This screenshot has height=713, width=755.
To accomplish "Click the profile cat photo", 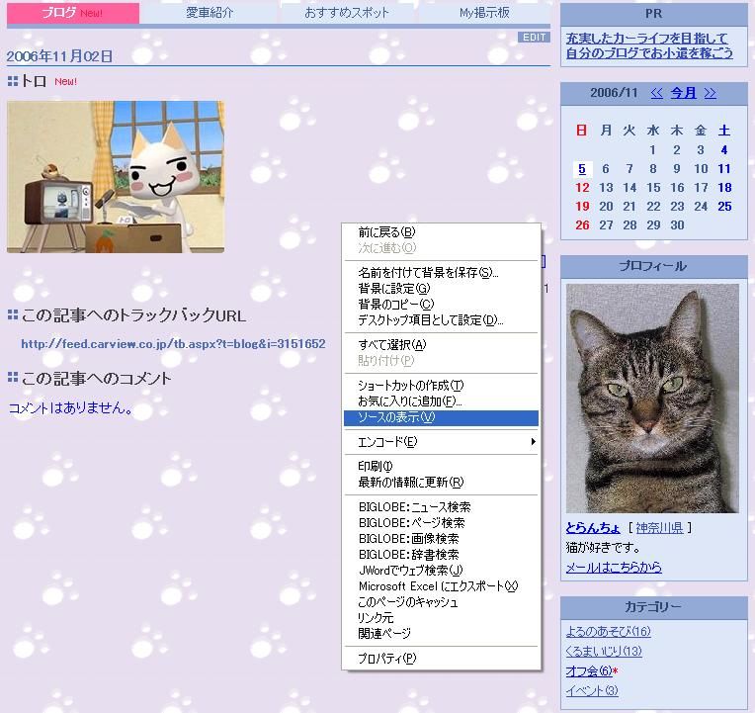I will (x=652, y=398).
